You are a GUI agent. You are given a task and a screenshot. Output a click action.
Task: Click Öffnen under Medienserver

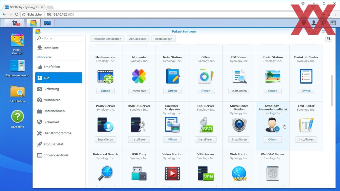(105, 91)
